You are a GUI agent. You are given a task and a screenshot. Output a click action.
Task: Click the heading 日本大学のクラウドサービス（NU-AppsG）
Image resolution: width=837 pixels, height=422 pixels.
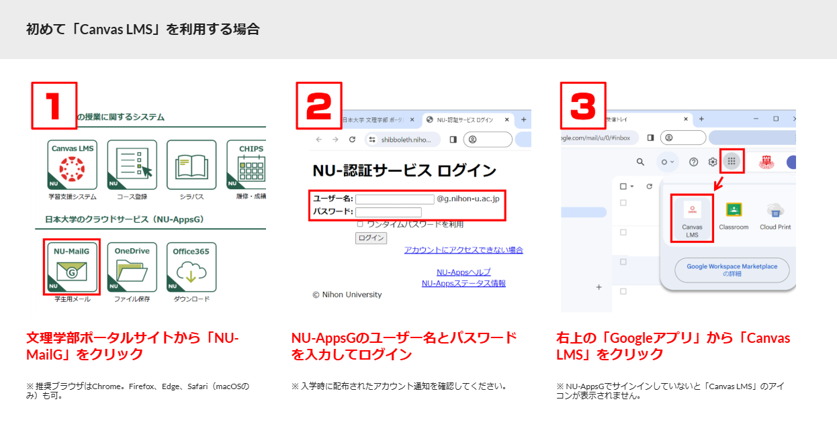coord(124,219)
